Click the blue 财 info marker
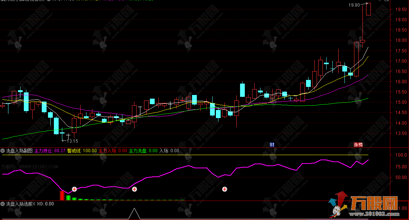409x220 pixels. [272, 144]
